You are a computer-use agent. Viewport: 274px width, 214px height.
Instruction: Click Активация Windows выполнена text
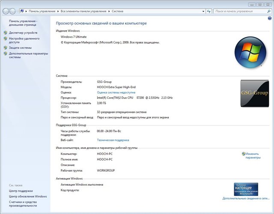click(x=82, y=184)
